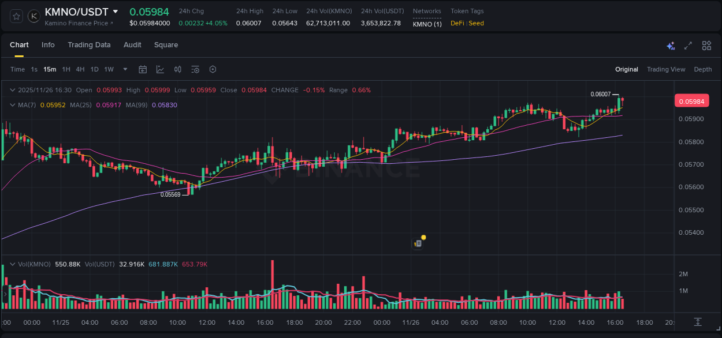Viewport: 722px width, 338px height.
Task: Toggle the favorite star for KMNO/USDT
Action: pyautogui.click(x=16, y=16)
